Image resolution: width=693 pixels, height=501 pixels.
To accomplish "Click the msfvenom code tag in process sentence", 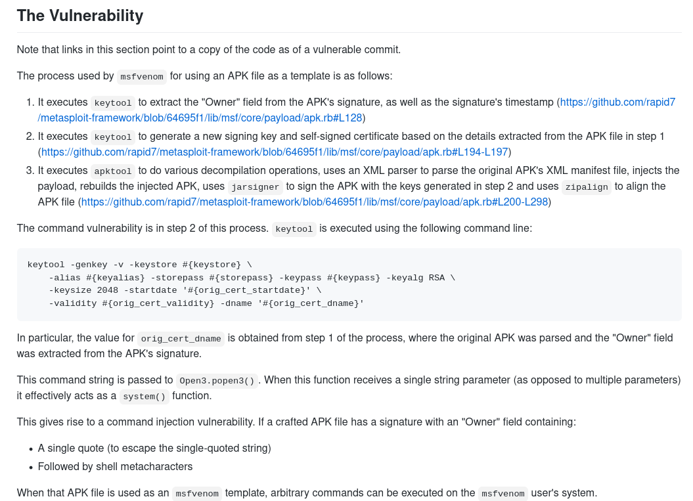I will pos(142,76).
